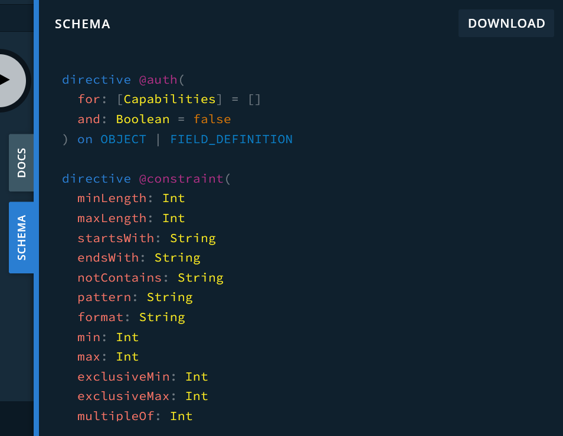
Task: Click the endsWith argument
Action: pos(108,258)
